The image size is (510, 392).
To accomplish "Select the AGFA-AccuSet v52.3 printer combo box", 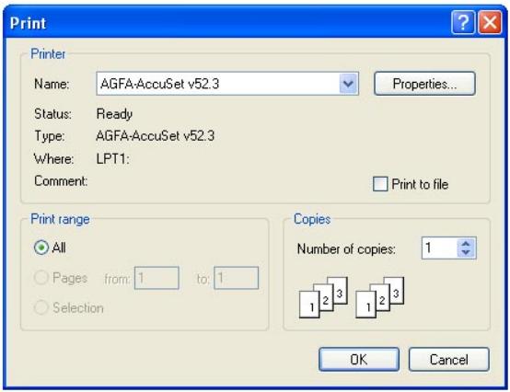I will click(x=227, y=84).
